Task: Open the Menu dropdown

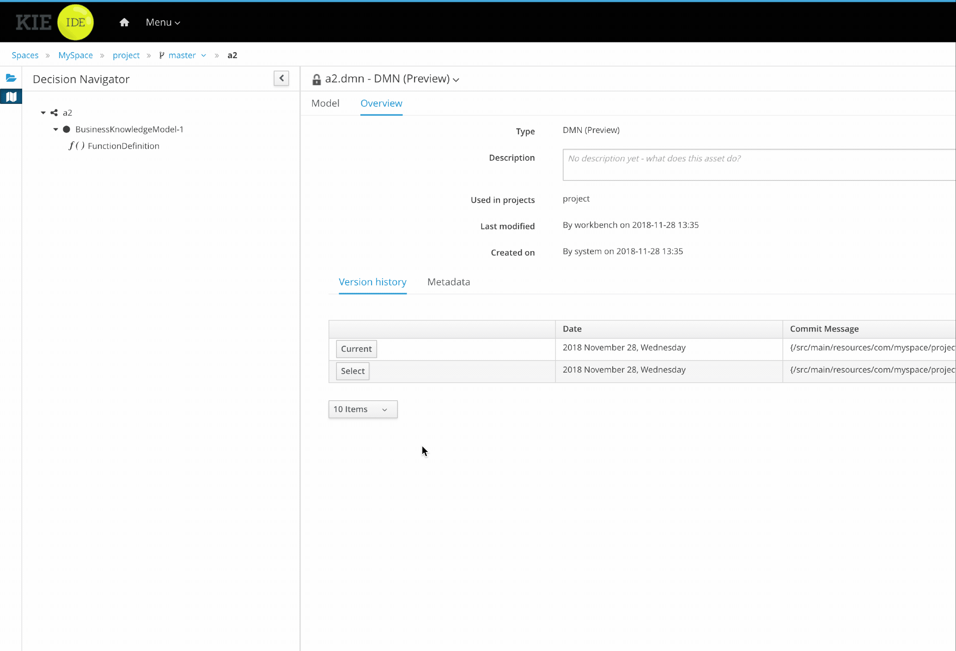Action: tap(163, 22)
